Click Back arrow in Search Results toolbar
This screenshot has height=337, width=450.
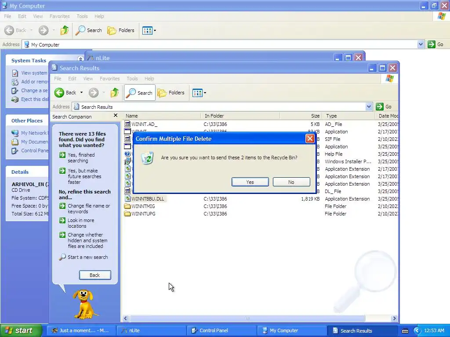[x=59, y=93]
